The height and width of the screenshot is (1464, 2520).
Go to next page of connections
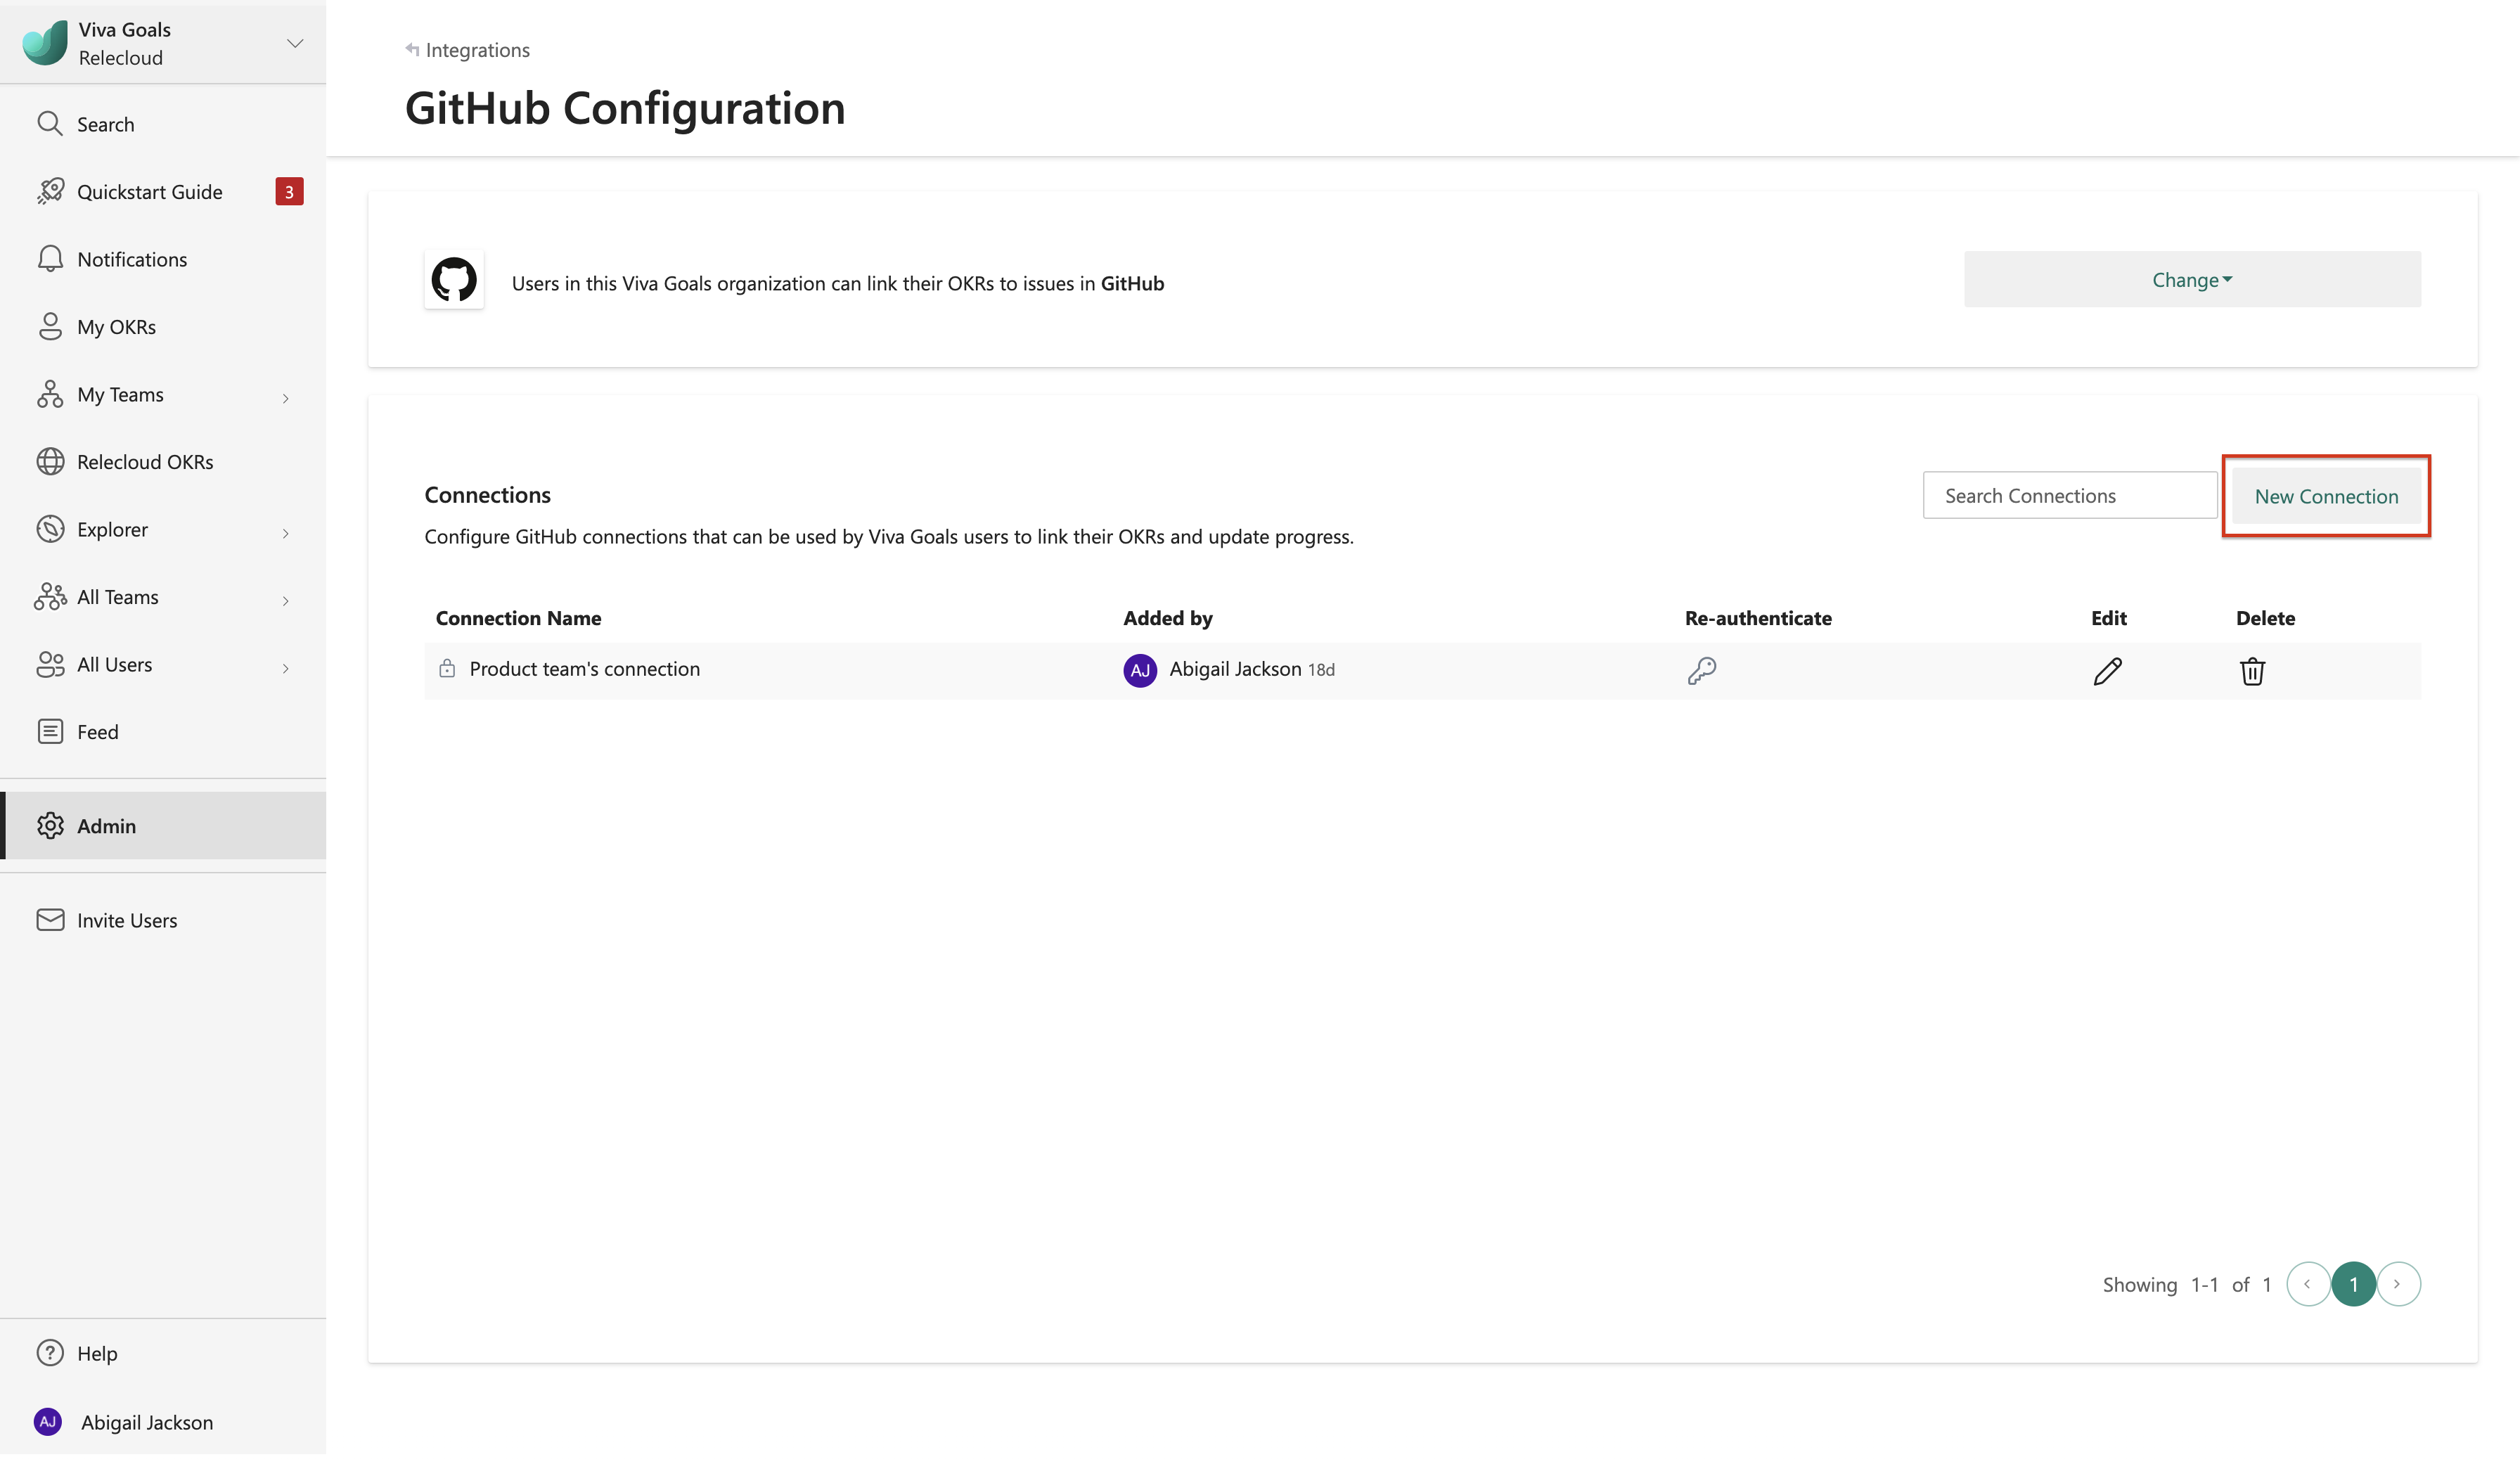click(2398, 1284)
